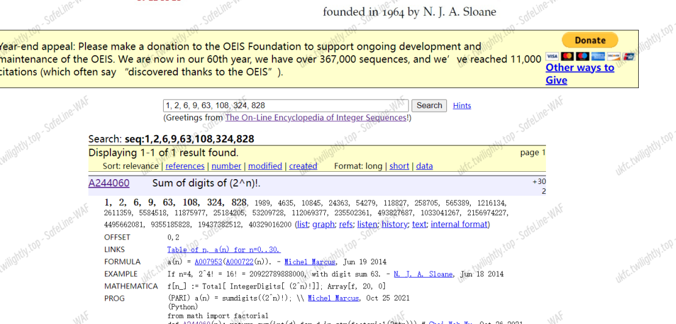Select the listen link for the sequence

tap(367, 224)
